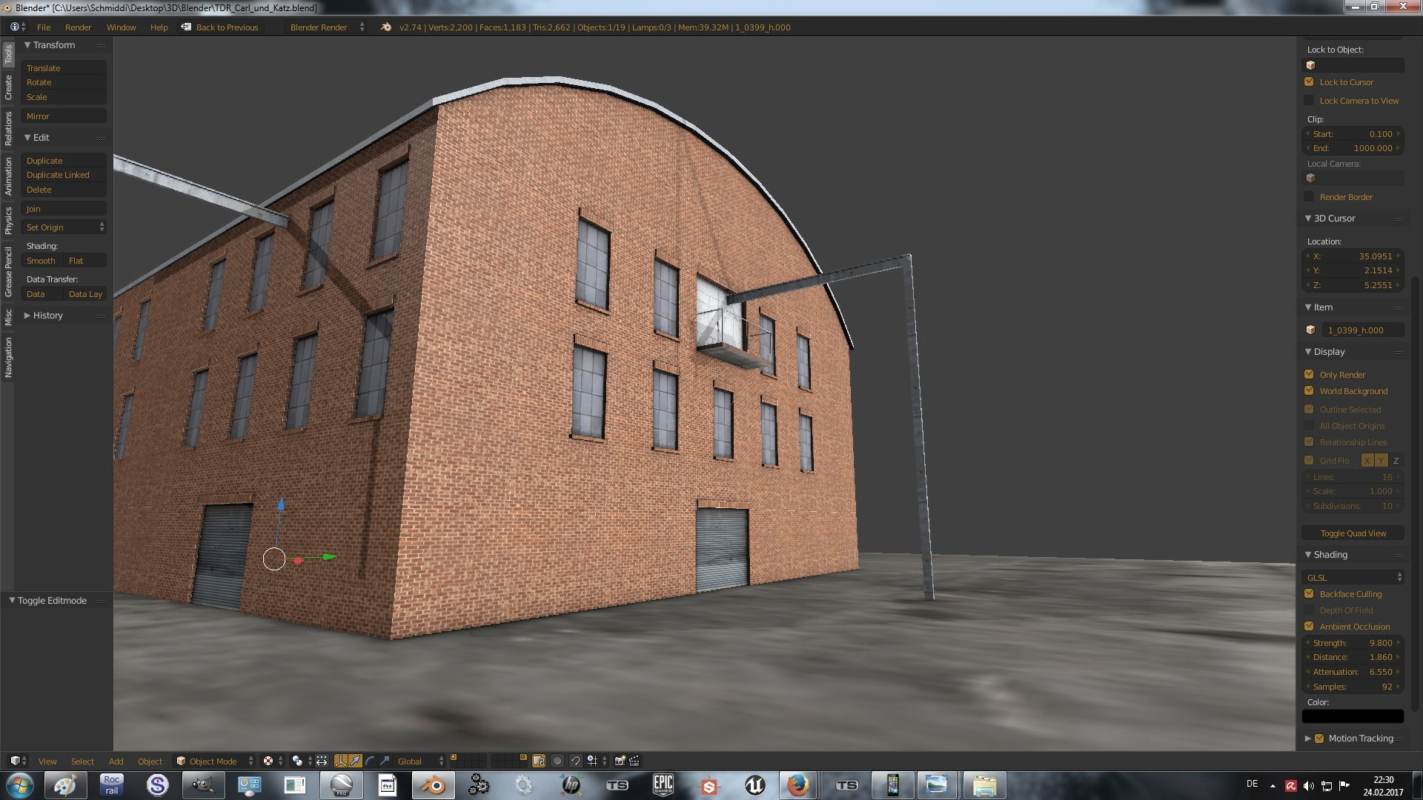Click Toggle Quad View button
This screenshot has width=1423, height=800.
tap(1353, 533)
